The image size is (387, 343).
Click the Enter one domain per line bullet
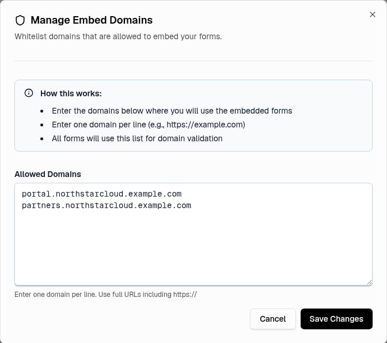click(149, 125)
